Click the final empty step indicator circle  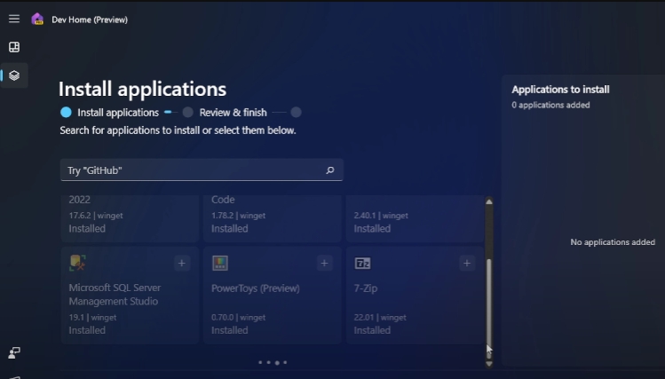296,113
